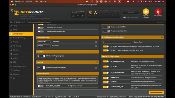This screenshot has width=175, height=98.
Task: Toggle ARMING beeper switch
Action: point(106,82)
